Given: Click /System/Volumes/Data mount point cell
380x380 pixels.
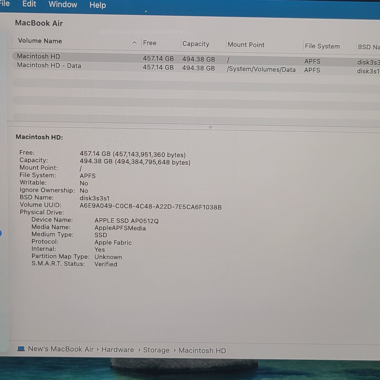Looking at the screenshot, I should coord(261,70).
